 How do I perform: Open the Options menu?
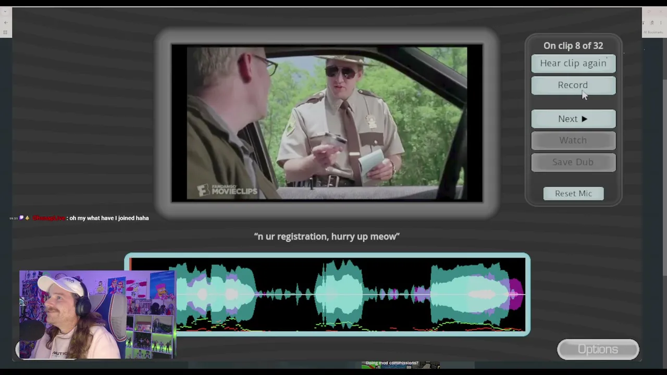598,349
